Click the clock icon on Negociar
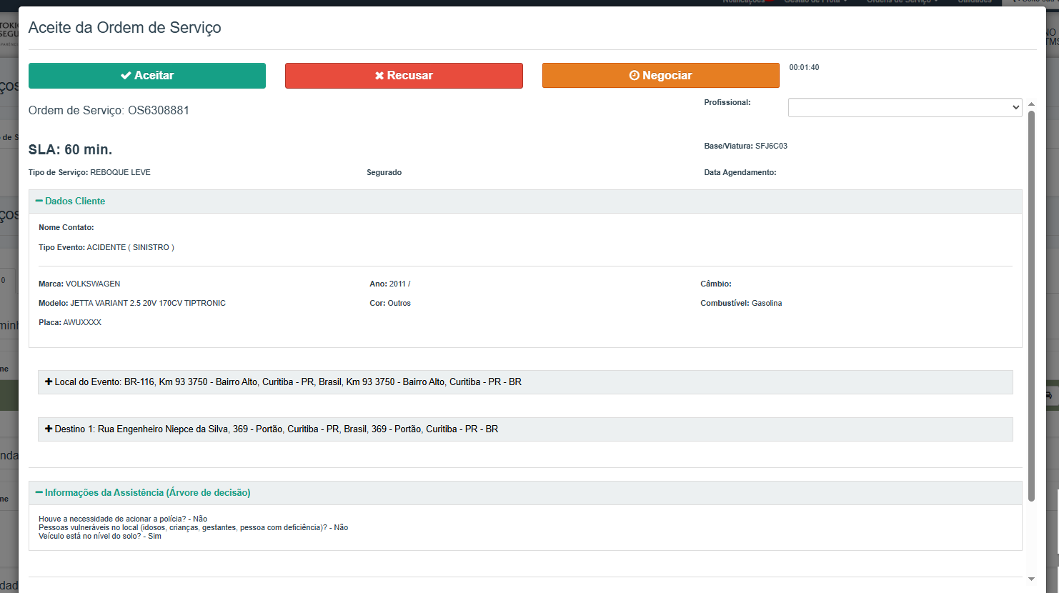This screenshot has height=593, width=1059. point(634,76)
